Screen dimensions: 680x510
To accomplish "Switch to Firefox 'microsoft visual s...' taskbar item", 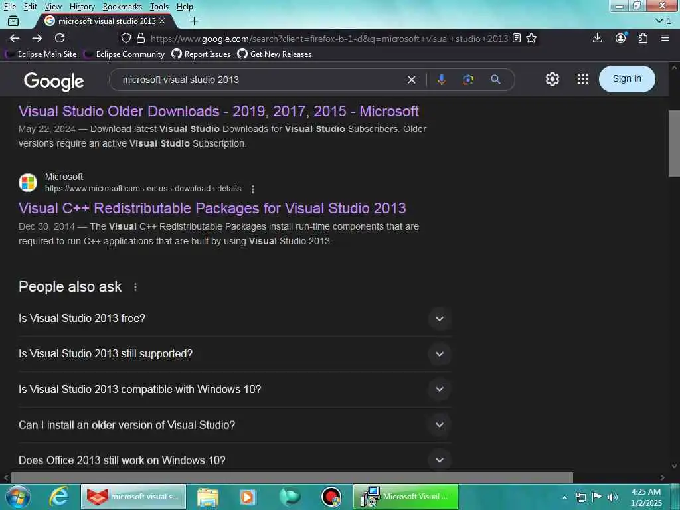I will pos(133,497).
